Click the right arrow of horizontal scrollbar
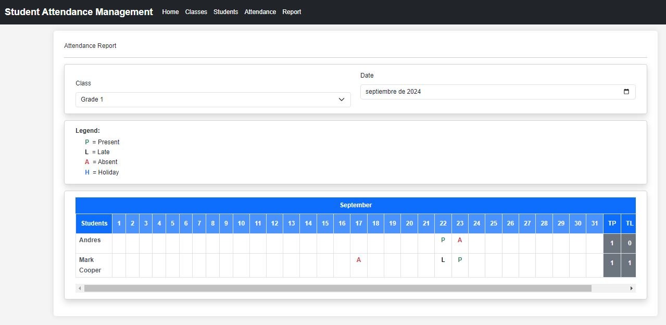This screenshot has width=666, height=325. [x=632, y=288]
